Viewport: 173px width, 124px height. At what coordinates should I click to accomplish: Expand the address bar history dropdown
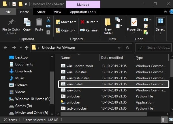[x=119, y=48]
